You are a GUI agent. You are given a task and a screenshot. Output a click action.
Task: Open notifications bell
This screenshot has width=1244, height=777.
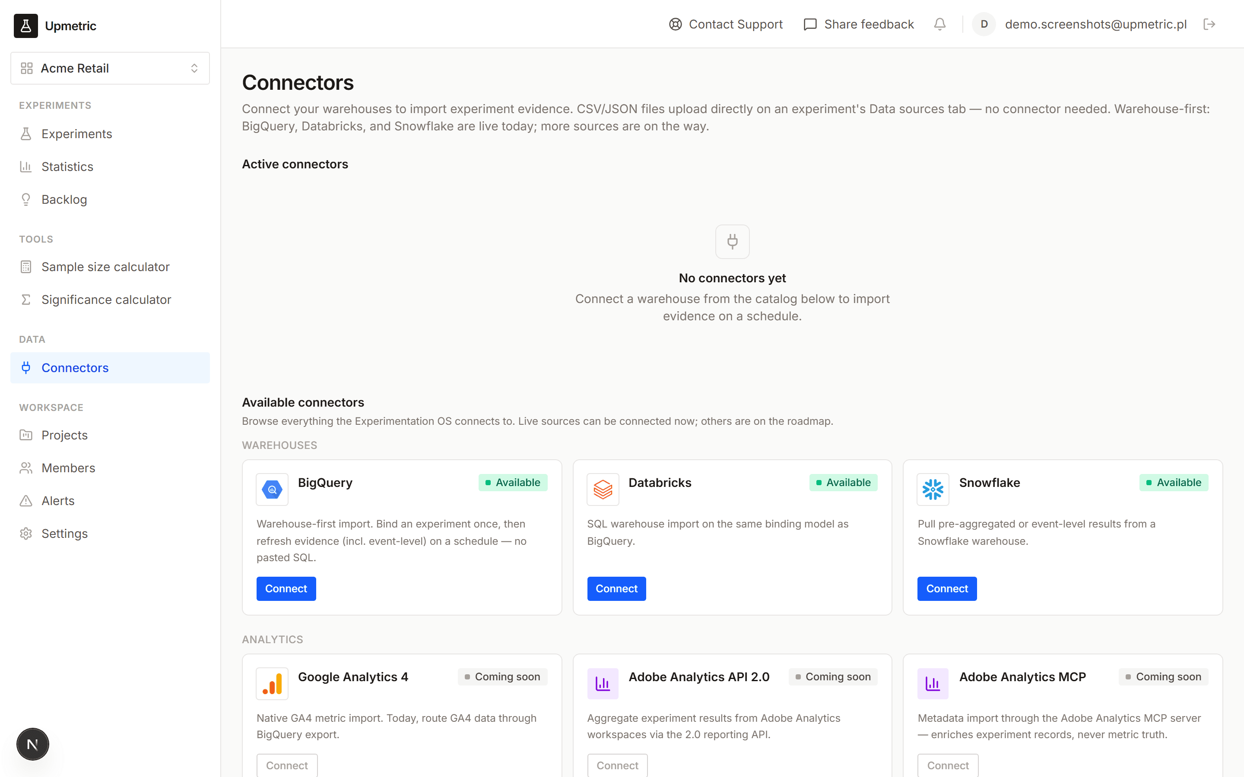click(x=939, y=24)
